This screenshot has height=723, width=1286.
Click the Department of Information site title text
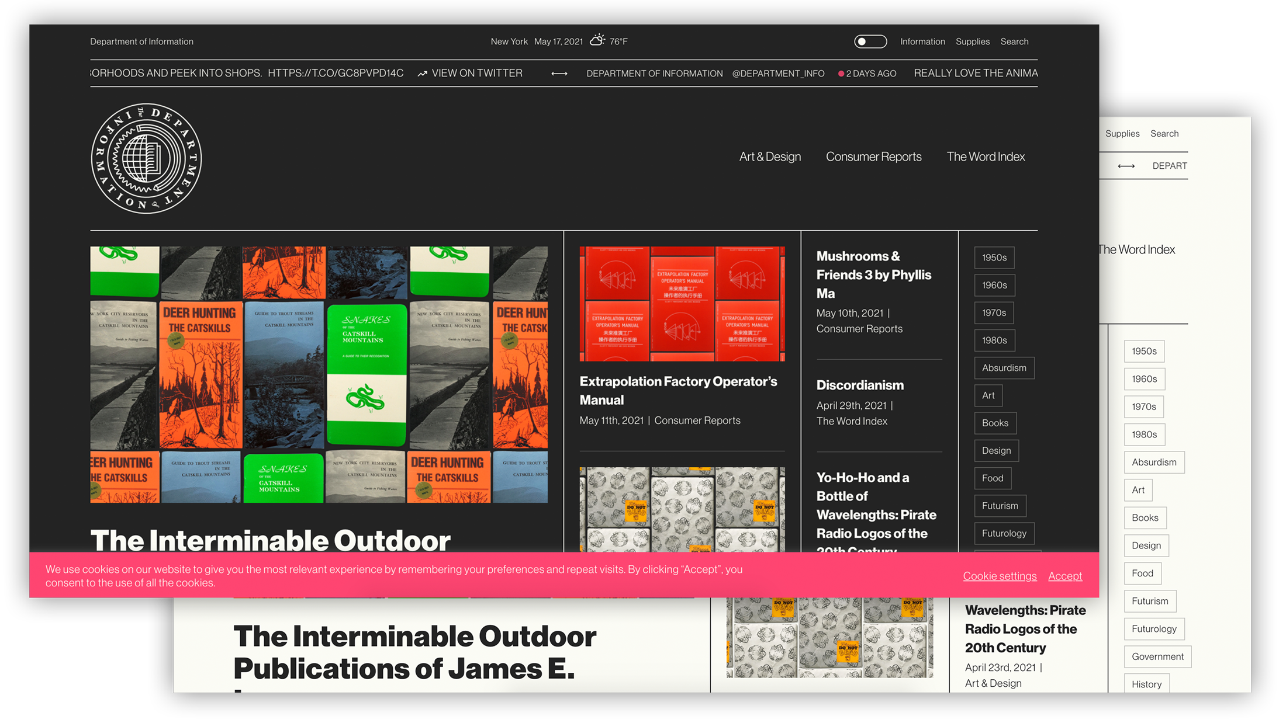[x=141, y=41]
